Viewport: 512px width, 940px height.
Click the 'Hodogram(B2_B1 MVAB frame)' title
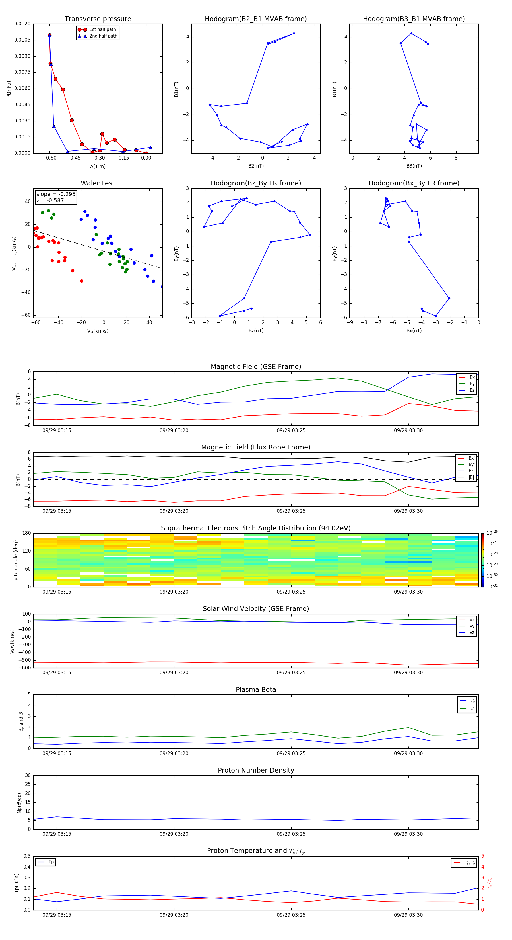pos(256,19)
